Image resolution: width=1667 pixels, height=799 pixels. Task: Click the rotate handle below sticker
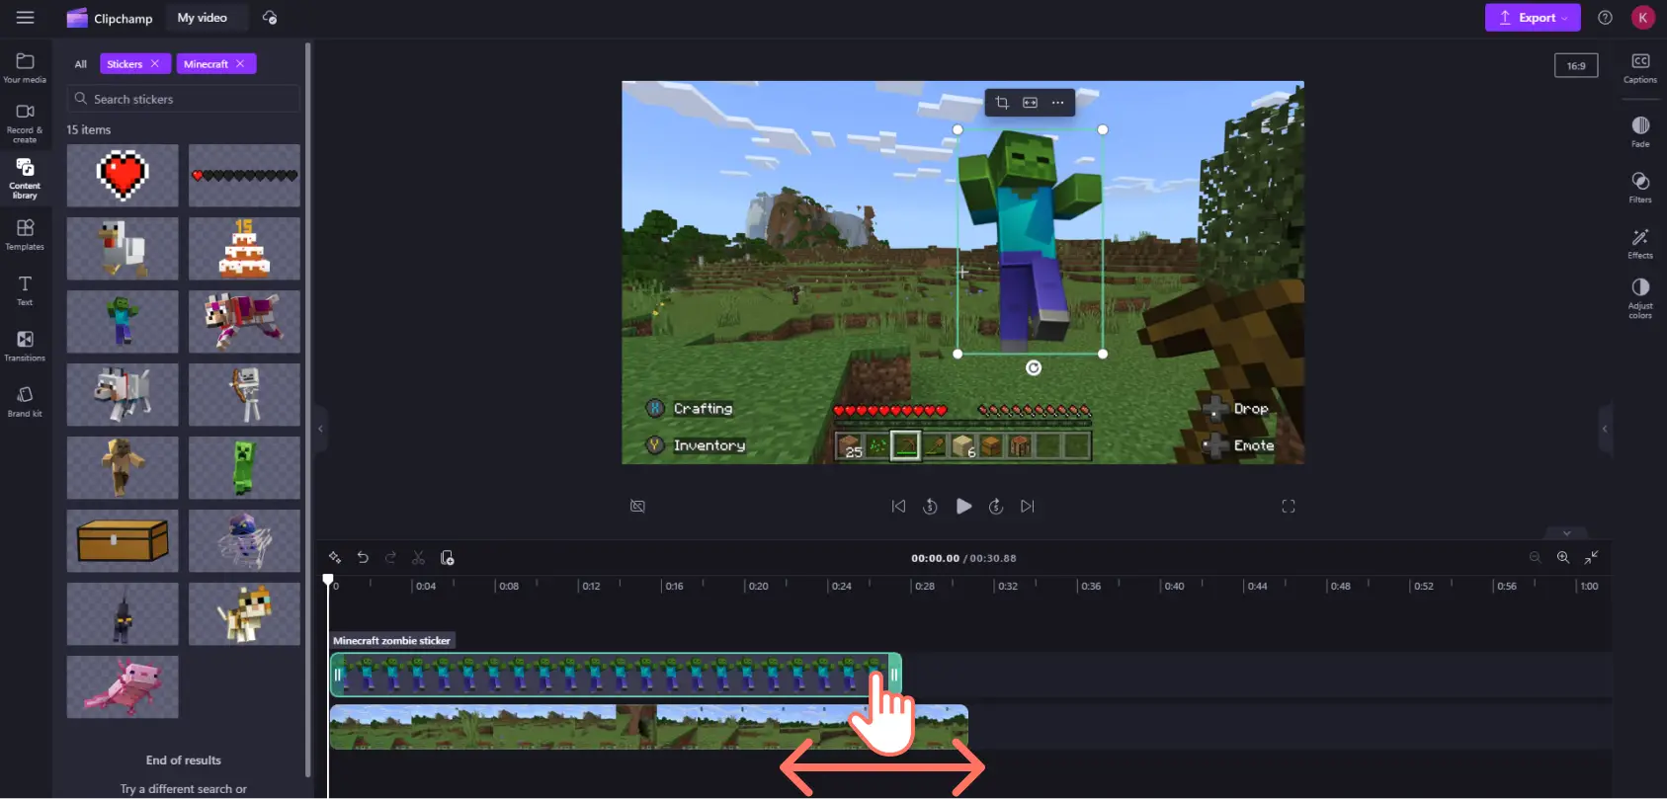(1034, 368)
